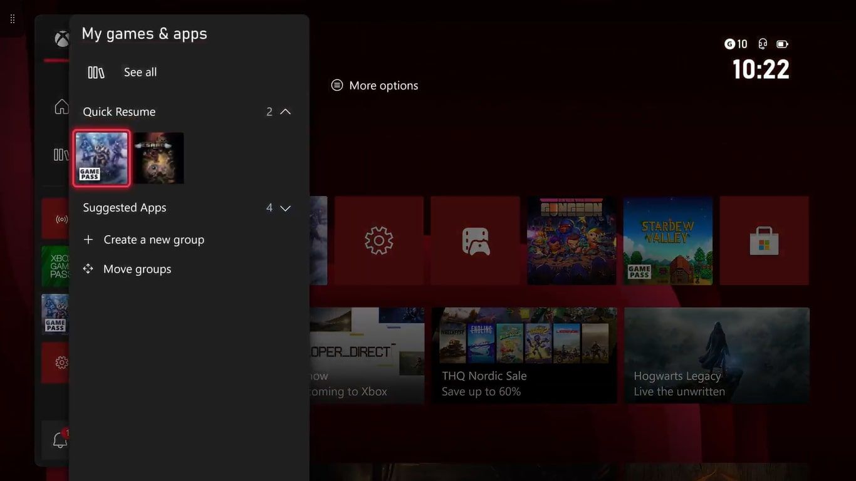Open the Game Pass game sidebar tile
This screenshot has width=856, height=481.
(x=56, y=314)
